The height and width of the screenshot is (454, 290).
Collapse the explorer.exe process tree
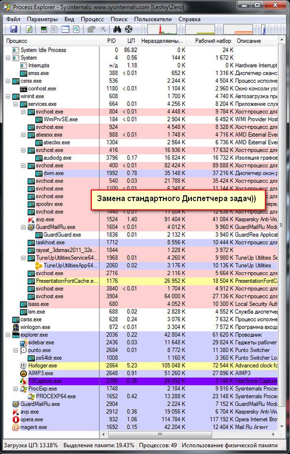(8, 335)
